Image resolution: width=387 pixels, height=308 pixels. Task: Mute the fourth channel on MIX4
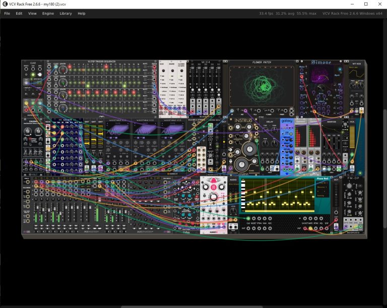pyautogui.click(x=212, y=90)
